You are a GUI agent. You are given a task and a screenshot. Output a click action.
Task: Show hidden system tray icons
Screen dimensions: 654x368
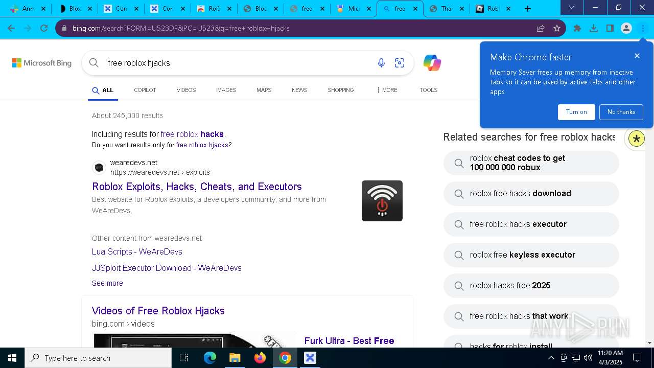pyautogui.click(x=551, y=358)
